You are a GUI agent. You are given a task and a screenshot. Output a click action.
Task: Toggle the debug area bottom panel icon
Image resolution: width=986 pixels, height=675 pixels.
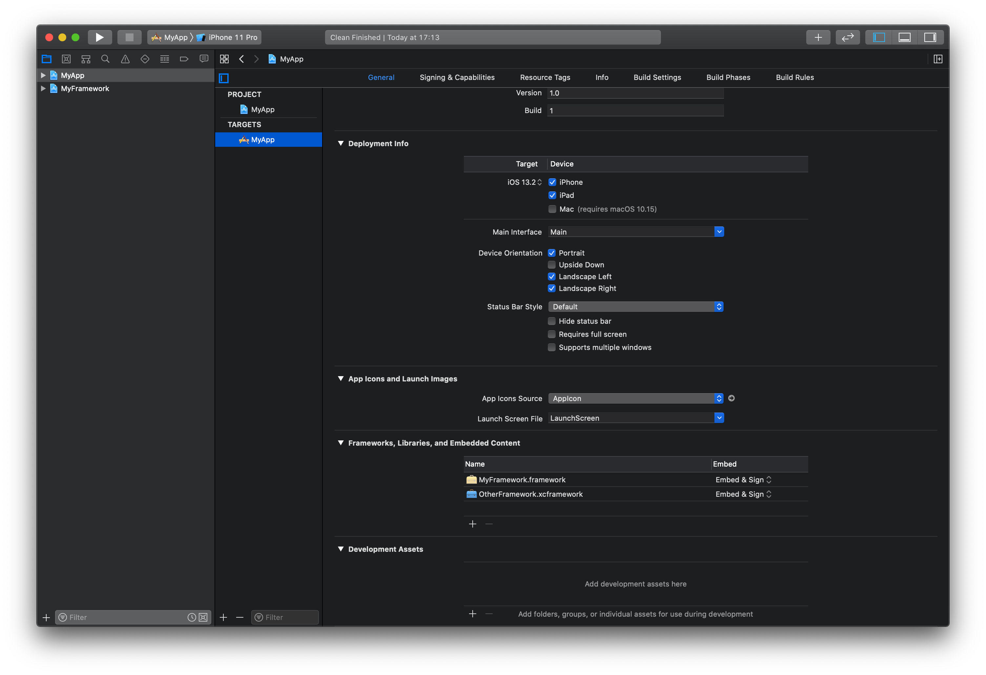click(904, 37)
